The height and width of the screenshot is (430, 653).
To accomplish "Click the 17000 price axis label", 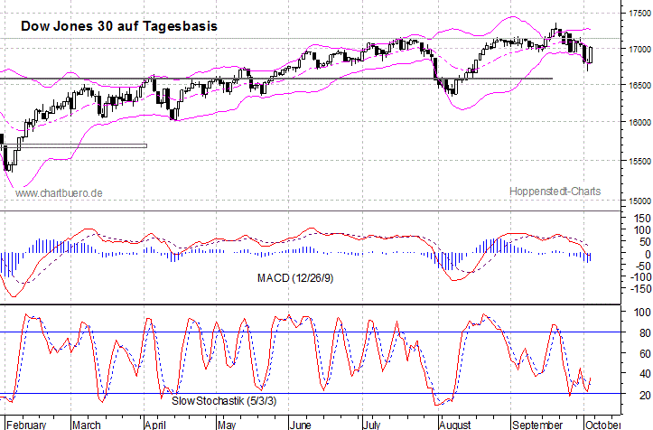I will 639,49.
